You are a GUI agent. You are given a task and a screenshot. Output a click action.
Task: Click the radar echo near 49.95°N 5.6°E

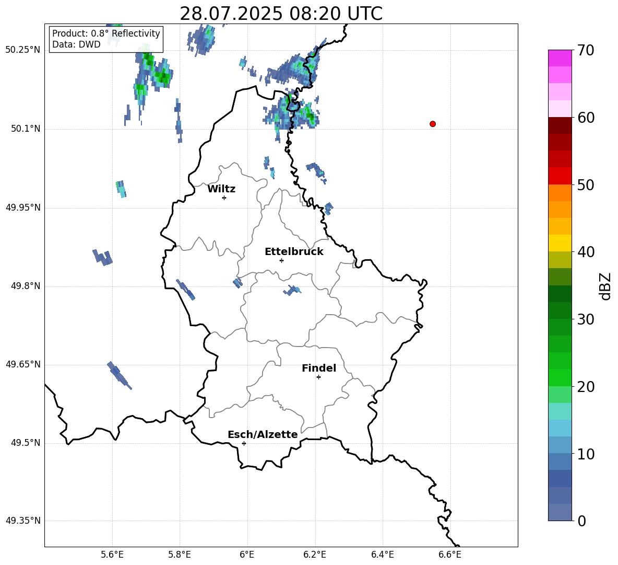pos(122,189)
